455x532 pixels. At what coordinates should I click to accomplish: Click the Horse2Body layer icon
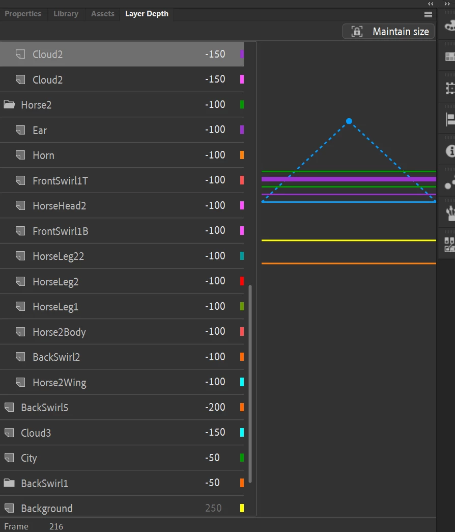(20, 332)
